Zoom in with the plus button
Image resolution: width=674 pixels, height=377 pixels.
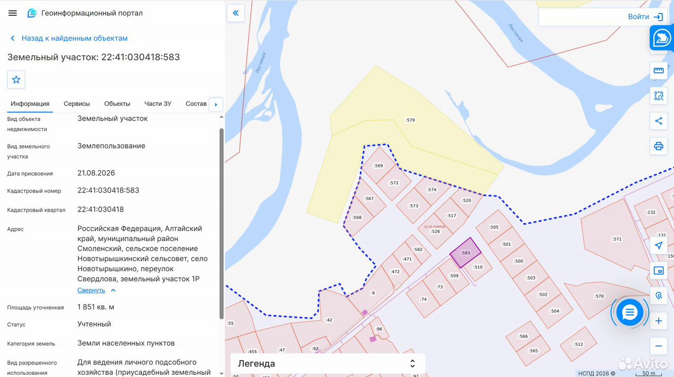point(658,321)
